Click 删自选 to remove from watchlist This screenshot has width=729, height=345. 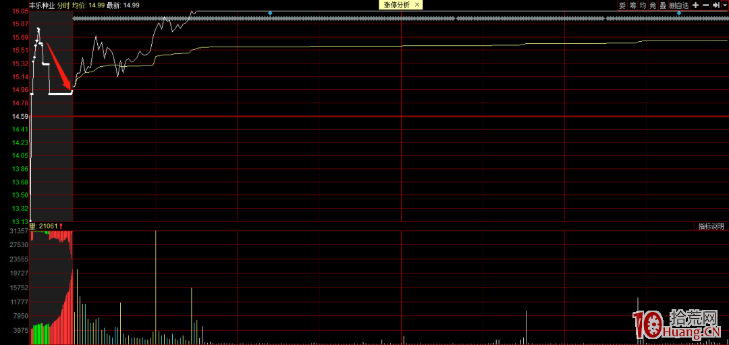[x=678, y=5]
